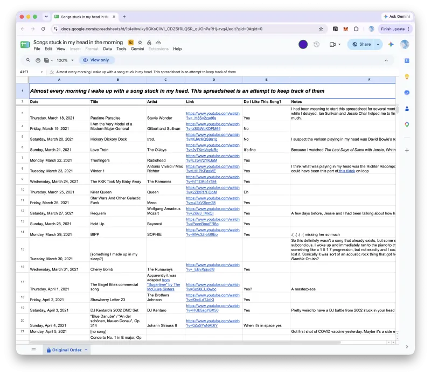The height and width of the screenshot is (376, 431).
Task: Search the menus with magnifier icon
Action: [x=28, y=60]
